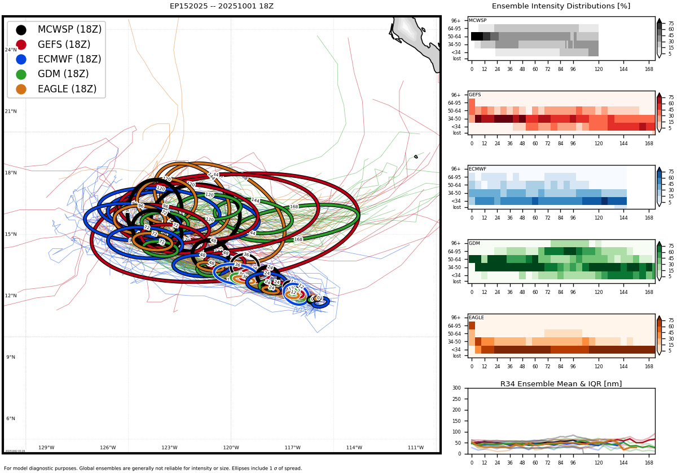677x473 pixels.
Task: Click the red GEFS legend dot
Action: [21, 44]
